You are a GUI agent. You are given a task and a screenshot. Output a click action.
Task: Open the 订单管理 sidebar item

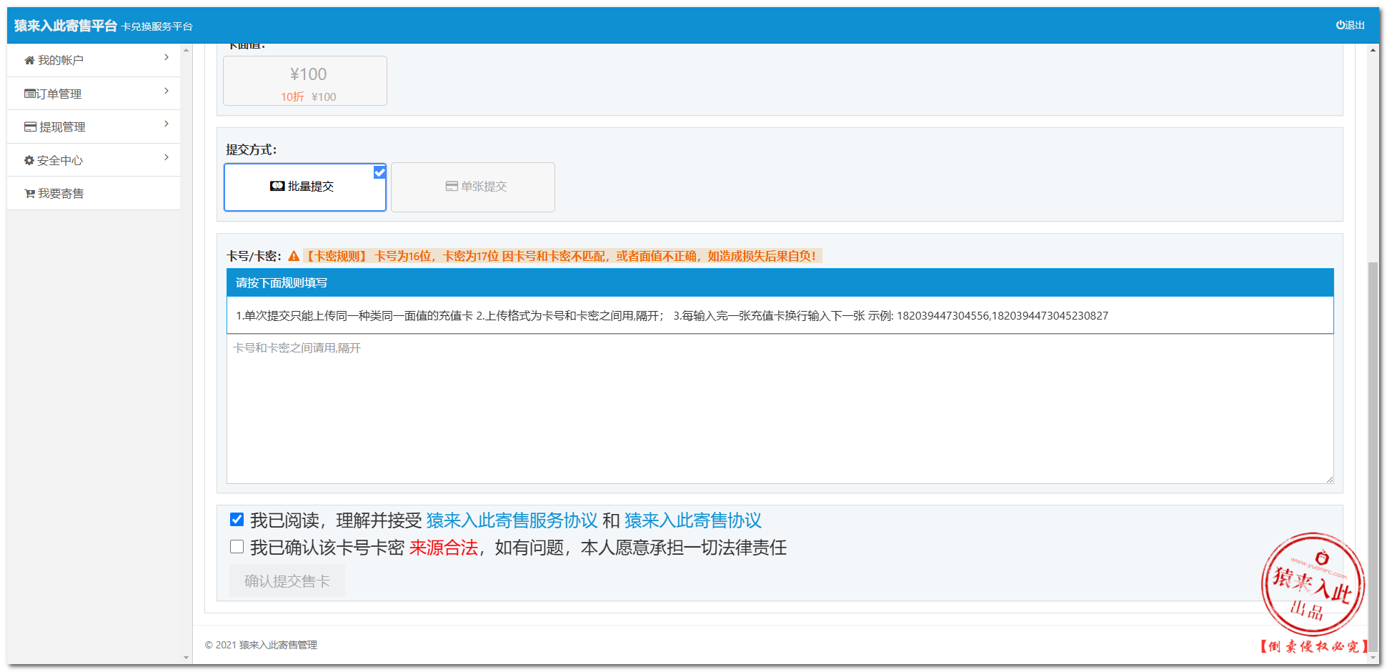coord(94,94)
